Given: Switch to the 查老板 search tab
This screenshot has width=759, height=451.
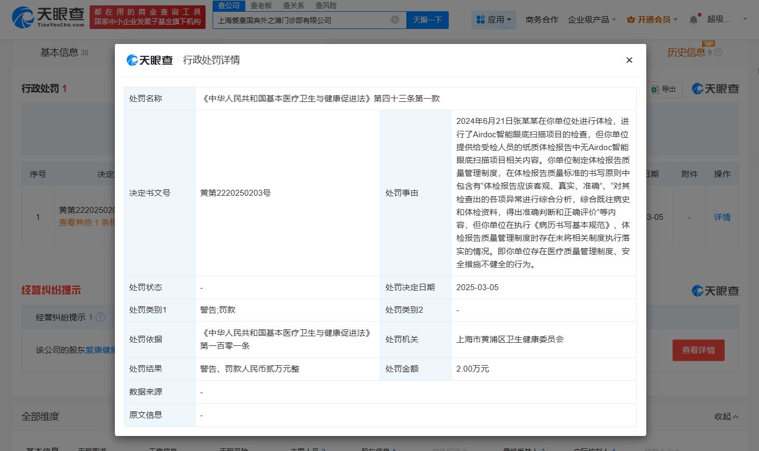Looking at the screenshot, I should click(x=261, y=5).
